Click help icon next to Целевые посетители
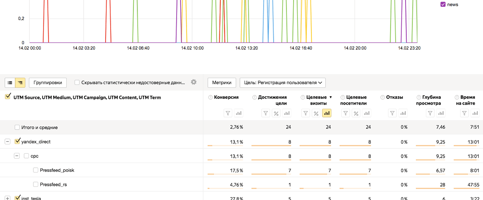483x200 pixels. (x=343, y=97)
